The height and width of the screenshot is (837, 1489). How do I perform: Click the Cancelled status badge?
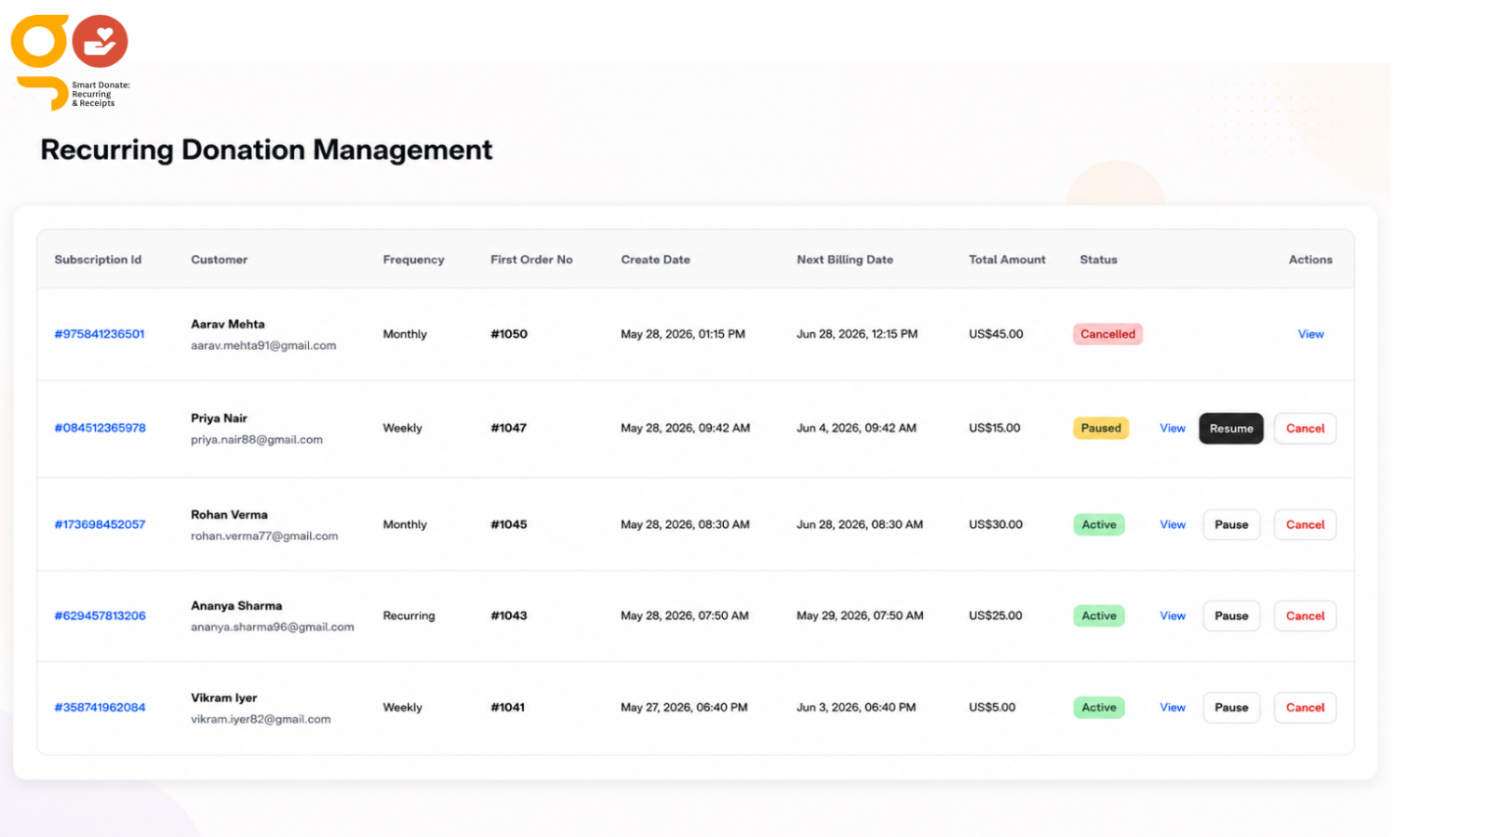point(1107,334)
